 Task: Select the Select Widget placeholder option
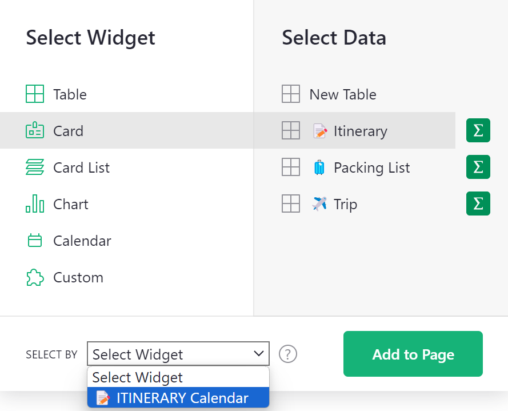tap(178, 377)
